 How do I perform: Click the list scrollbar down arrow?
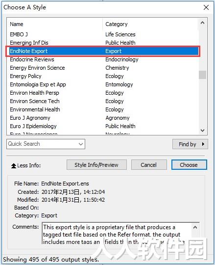(x=203, y=131)
